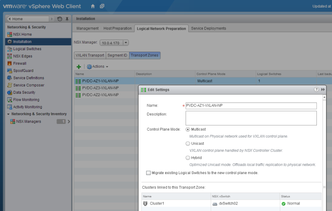The image size is (332, 211).
Task: Open NSX Edges
Action: click(23, 56)
